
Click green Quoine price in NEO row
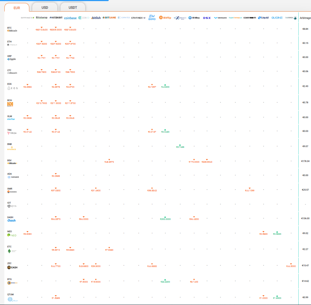tap(277, 234)
